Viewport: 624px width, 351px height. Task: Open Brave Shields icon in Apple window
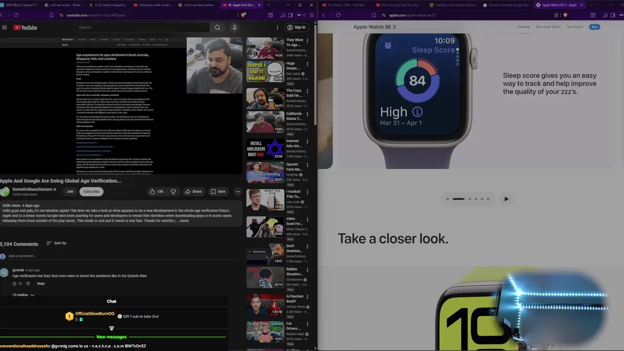[x=565, y=15]
